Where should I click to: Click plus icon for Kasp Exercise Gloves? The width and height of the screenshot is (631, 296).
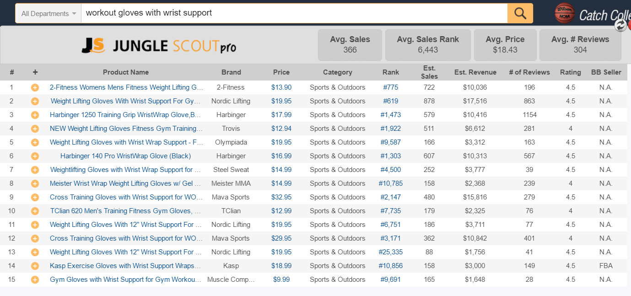[x=35, y=266]
